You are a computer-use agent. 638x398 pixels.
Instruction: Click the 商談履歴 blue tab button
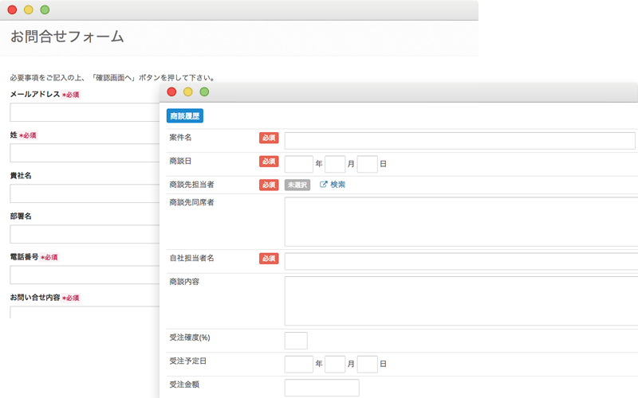[x=185, y=115]
